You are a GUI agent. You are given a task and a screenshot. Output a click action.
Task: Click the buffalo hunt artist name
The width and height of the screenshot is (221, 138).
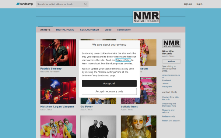tap(129, 107)
